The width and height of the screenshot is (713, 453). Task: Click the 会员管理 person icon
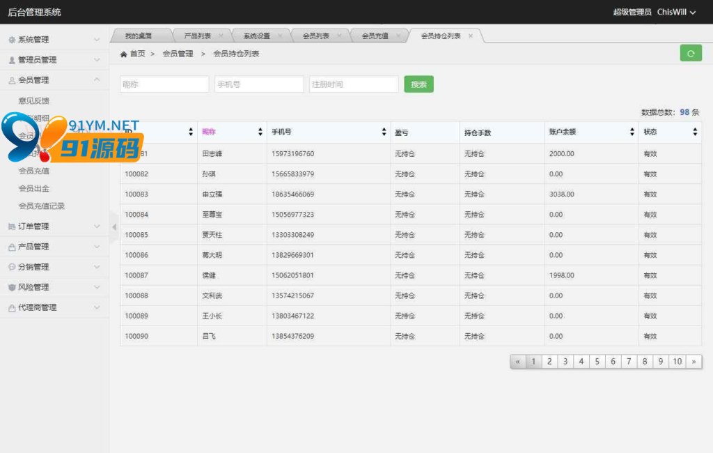[x=12, y=80]
